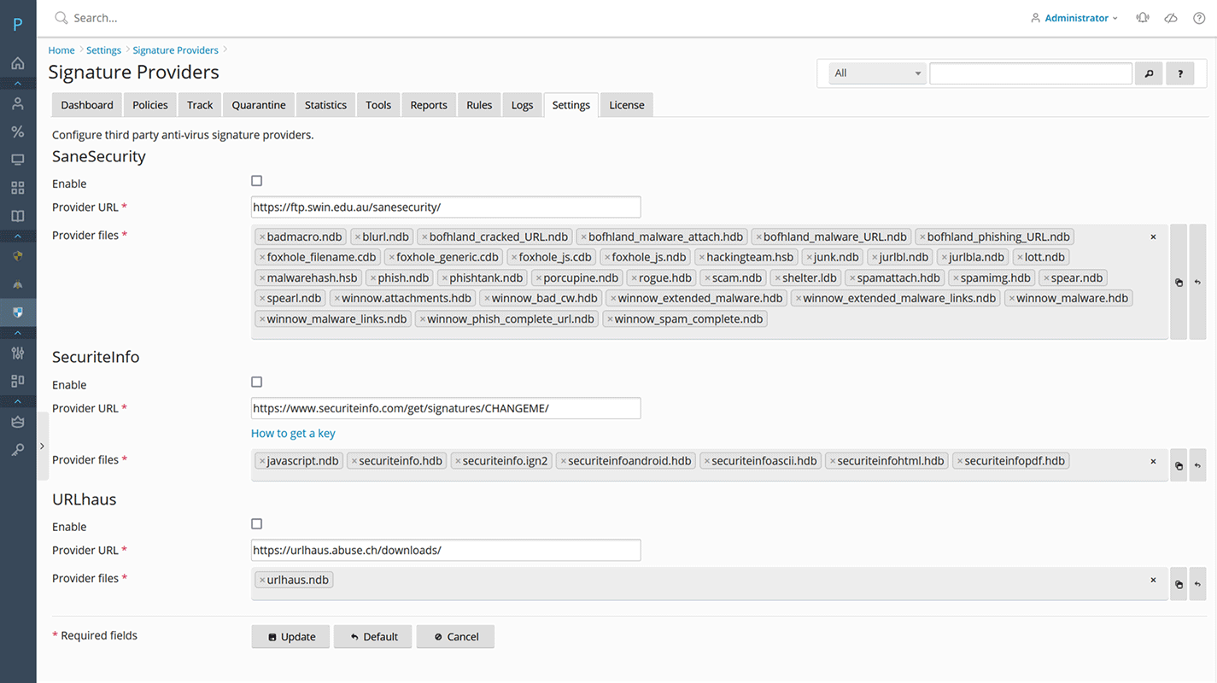
Task: Enable the URLhaus provider checkbox
Action: tap(256, 524)
